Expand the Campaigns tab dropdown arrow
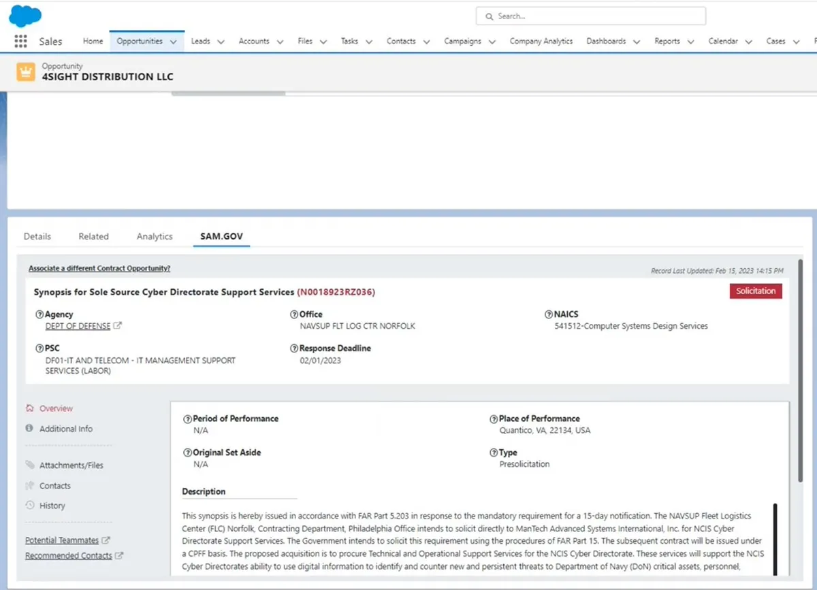Viewport: 817px width, 590px height. [x=492, y=42]
